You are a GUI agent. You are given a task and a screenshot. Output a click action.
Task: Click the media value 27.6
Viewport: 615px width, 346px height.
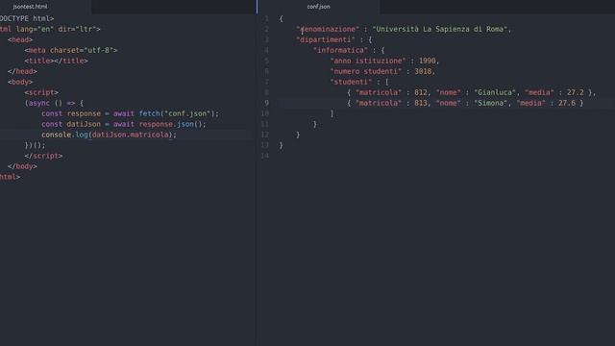[567, 103]
